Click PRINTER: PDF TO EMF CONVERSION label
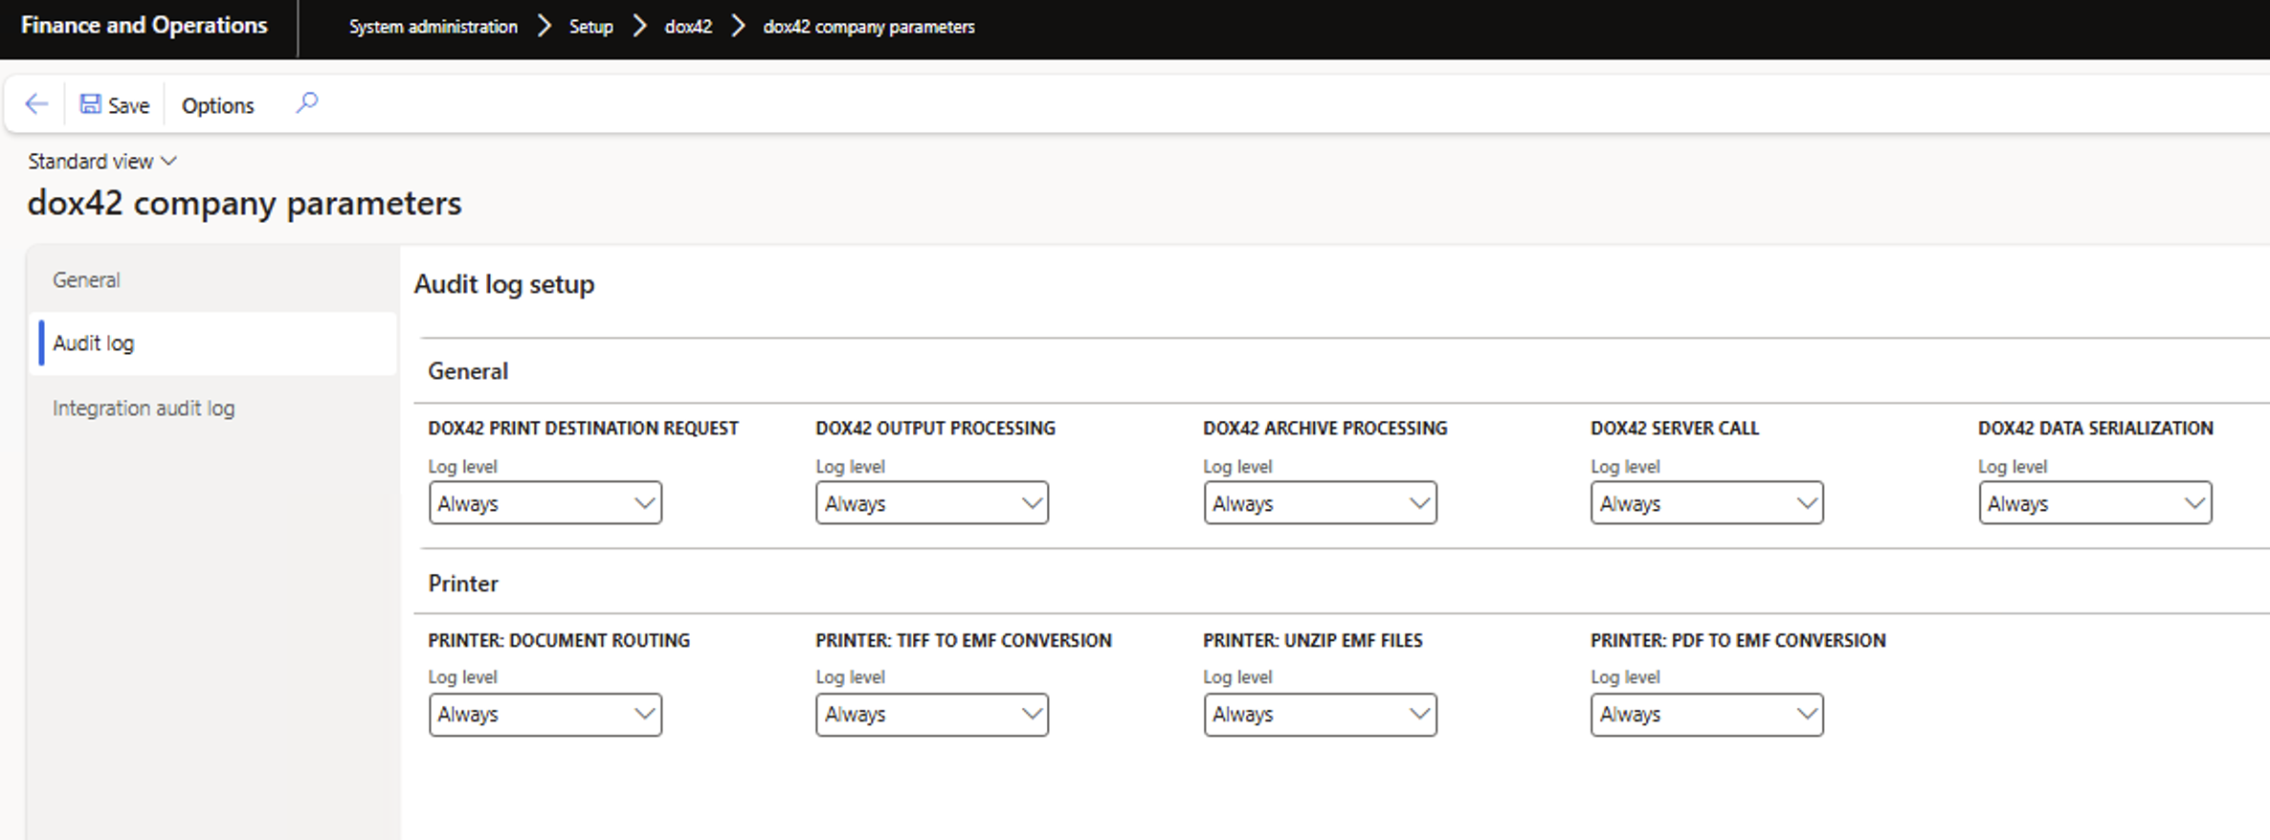The image size is (2270, 840). coord(1739,641)
